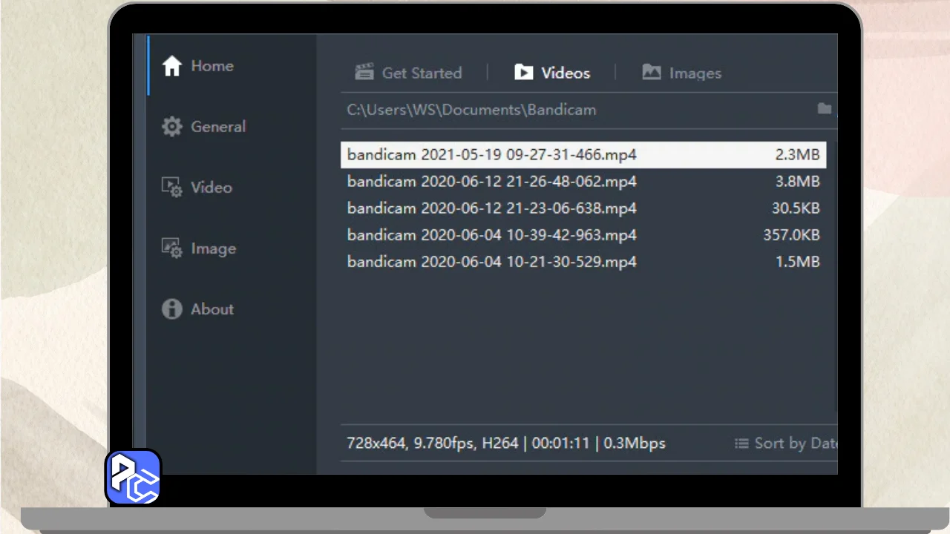This screenshot has height=534, width=950.
Task: Click the Get Started clapperboard icon
Action: (x=364, y=73)
